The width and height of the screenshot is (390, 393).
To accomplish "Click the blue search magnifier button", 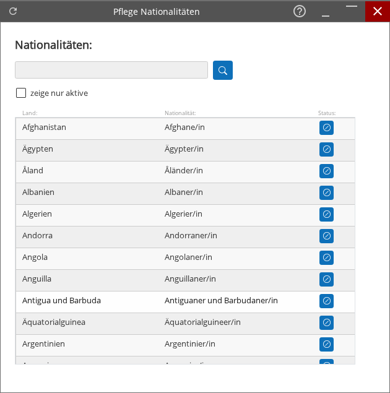I will pos(222,70).
